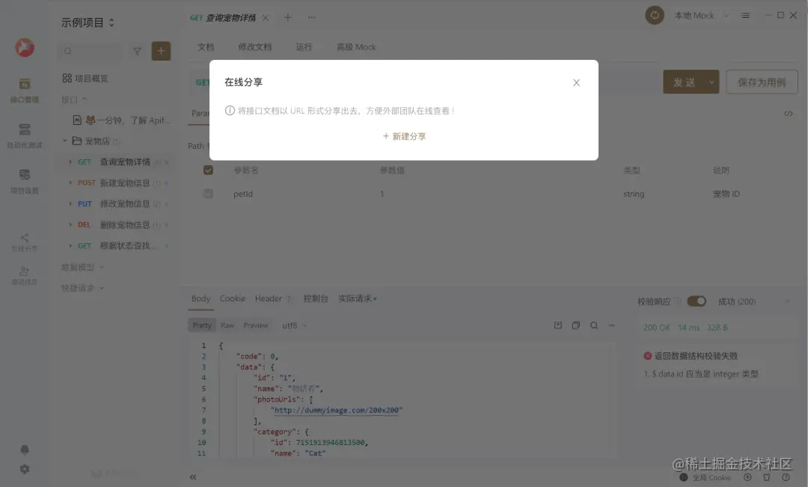
Task: Open 接口管理 in the left sidebar
Action: 24,90
